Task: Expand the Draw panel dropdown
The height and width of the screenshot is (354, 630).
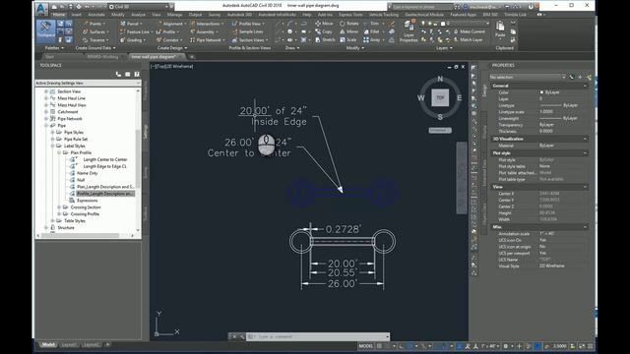Action: [292, 48]
